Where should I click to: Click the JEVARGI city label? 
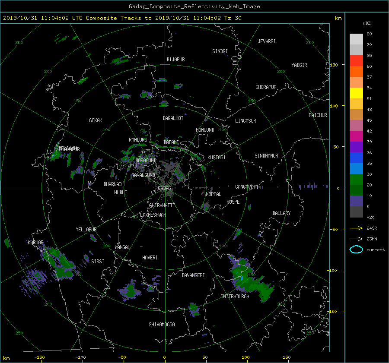[267, 41]
